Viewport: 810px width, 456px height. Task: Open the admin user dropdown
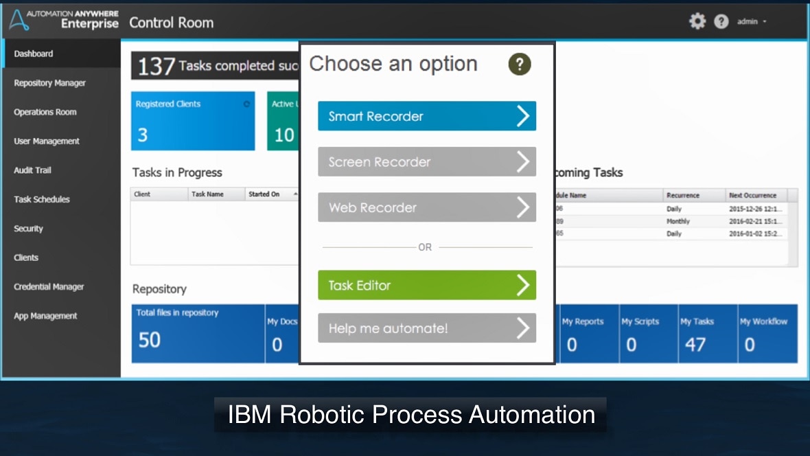pyautogui.click(x=752, y=22)
